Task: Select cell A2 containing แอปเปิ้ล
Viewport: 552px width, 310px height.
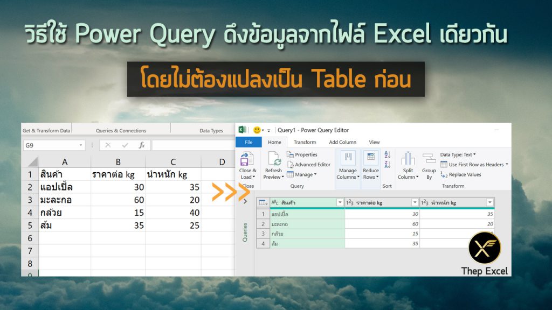Action: (x=65, y=187)
